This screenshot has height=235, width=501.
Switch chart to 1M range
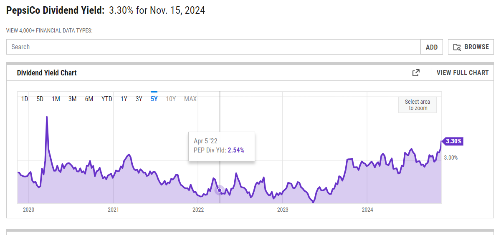pyautogui.click(x=56, y=99)
